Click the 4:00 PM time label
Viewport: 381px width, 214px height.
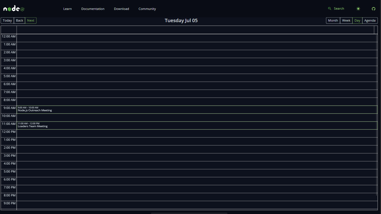tap(10, 163)
